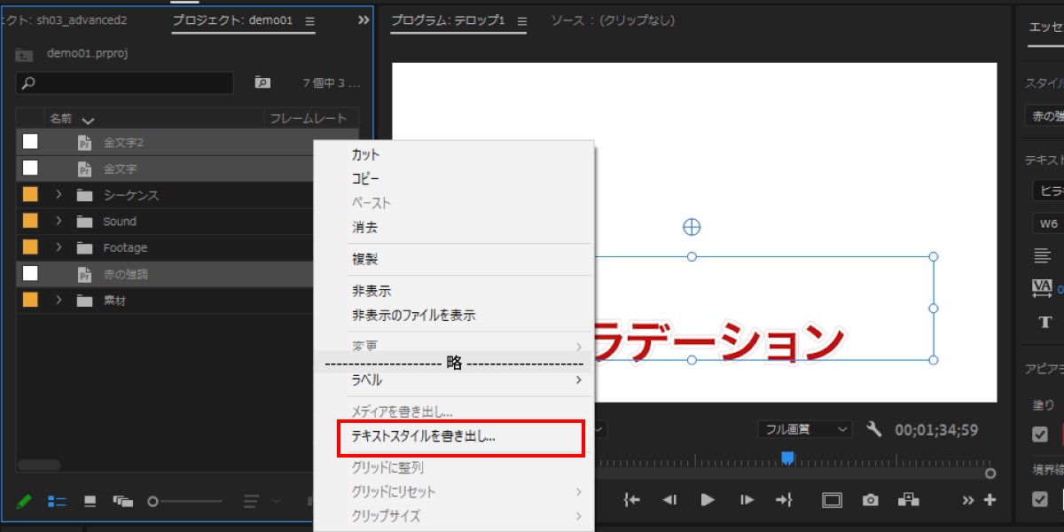Open the demo01 project panel menu icon
Screen dimensions: 1064x532
[309, 20]
